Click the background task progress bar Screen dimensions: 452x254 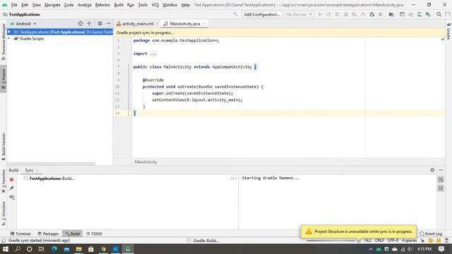point(331,241)
